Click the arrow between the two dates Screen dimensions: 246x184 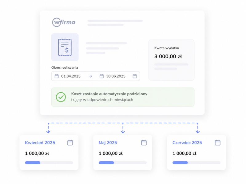(90, 76)
